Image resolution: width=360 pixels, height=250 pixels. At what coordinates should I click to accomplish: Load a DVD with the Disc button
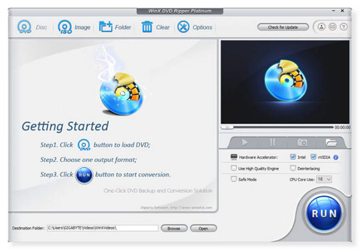[32, 27]
